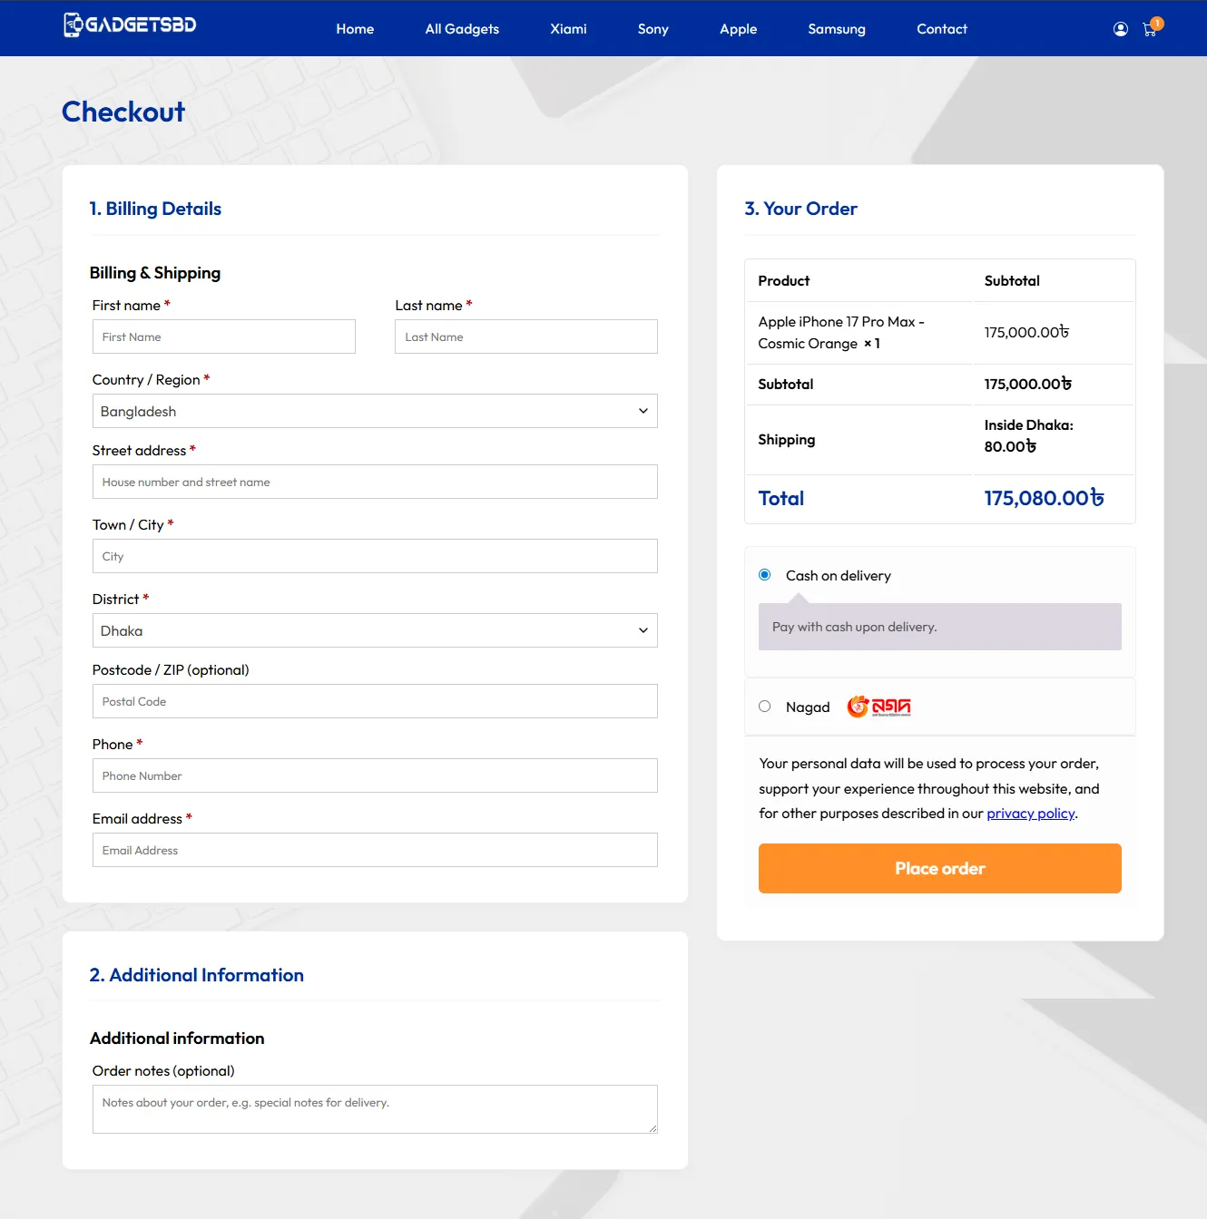Click the Email Address field

[375, 850]
